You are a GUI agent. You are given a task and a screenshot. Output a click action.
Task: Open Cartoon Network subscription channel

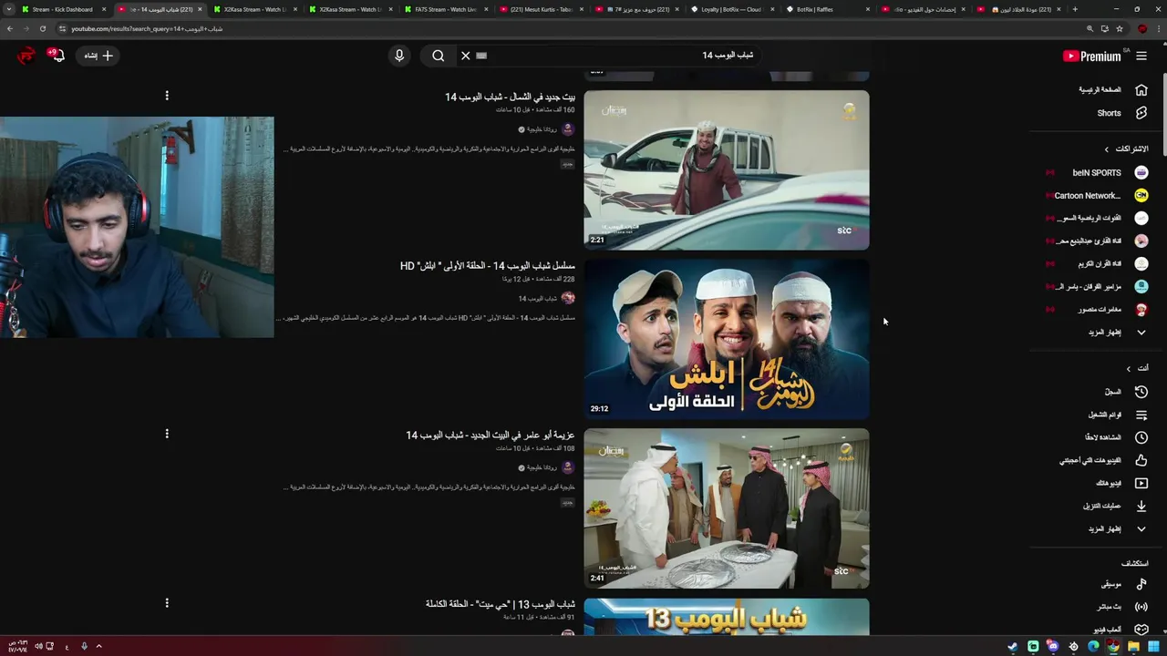(x=1098, y=195)
